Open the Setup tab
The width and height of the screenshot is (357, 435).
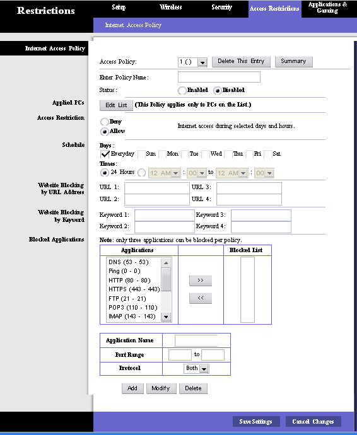point(119,7)
